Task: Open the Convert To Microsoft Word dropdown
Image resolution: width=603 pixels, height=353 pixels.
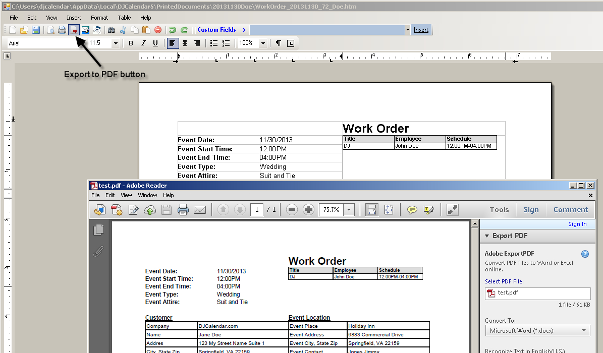Action: [x=537, y=331]
